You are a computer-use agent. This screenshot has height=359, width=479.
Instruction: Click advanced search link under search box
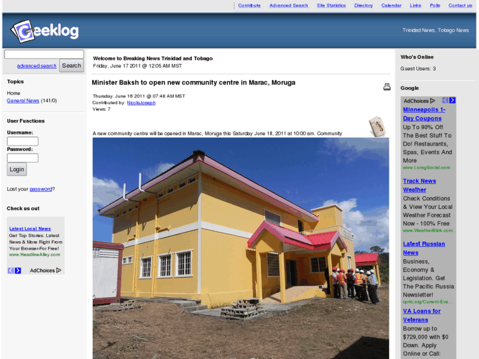37,66
